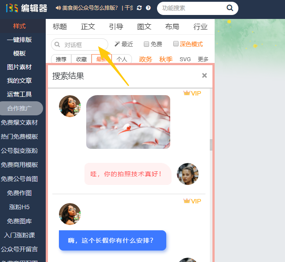The width and height of the screenshot is (285, 262).
Task: Click the search results scrollbar thumb
Action: (x=211, y=145)
